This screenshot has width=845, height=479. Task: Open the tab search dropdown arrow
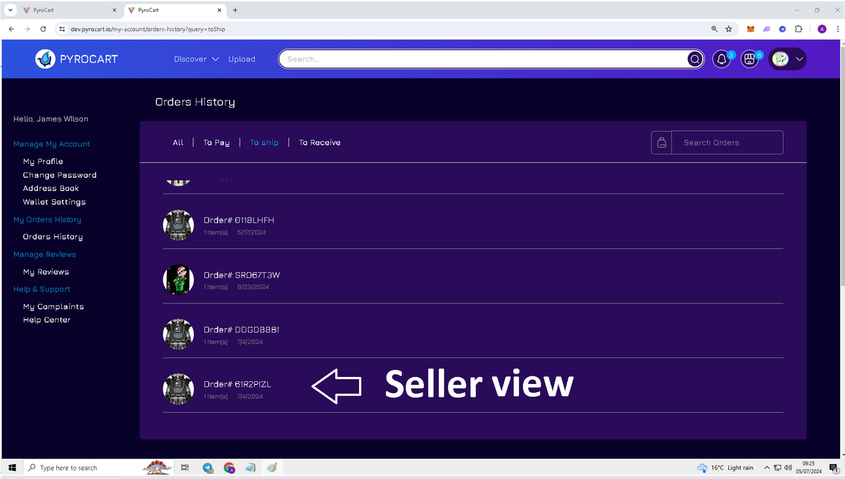pyautogui.click(x=10, y=10)
